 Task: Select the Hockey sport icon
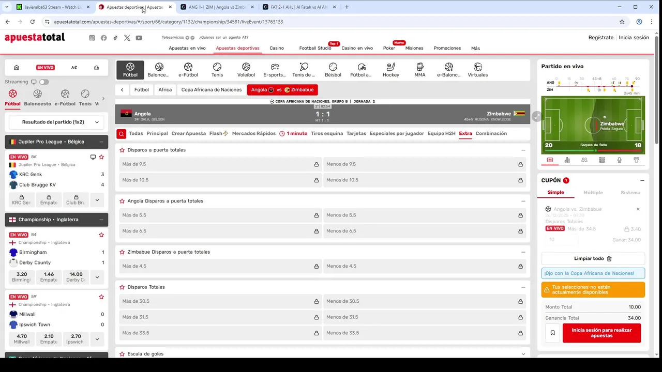tap(391, 67)
